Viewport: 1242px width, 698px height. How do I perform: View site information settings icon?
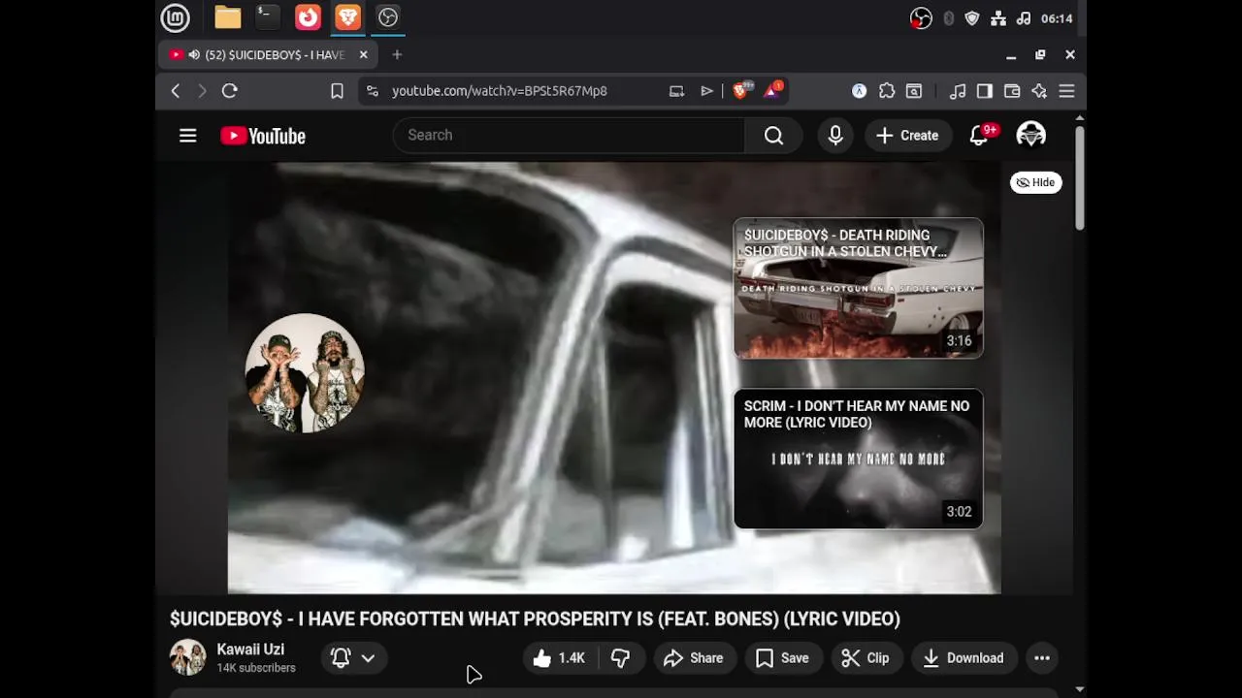pos(372,91)
